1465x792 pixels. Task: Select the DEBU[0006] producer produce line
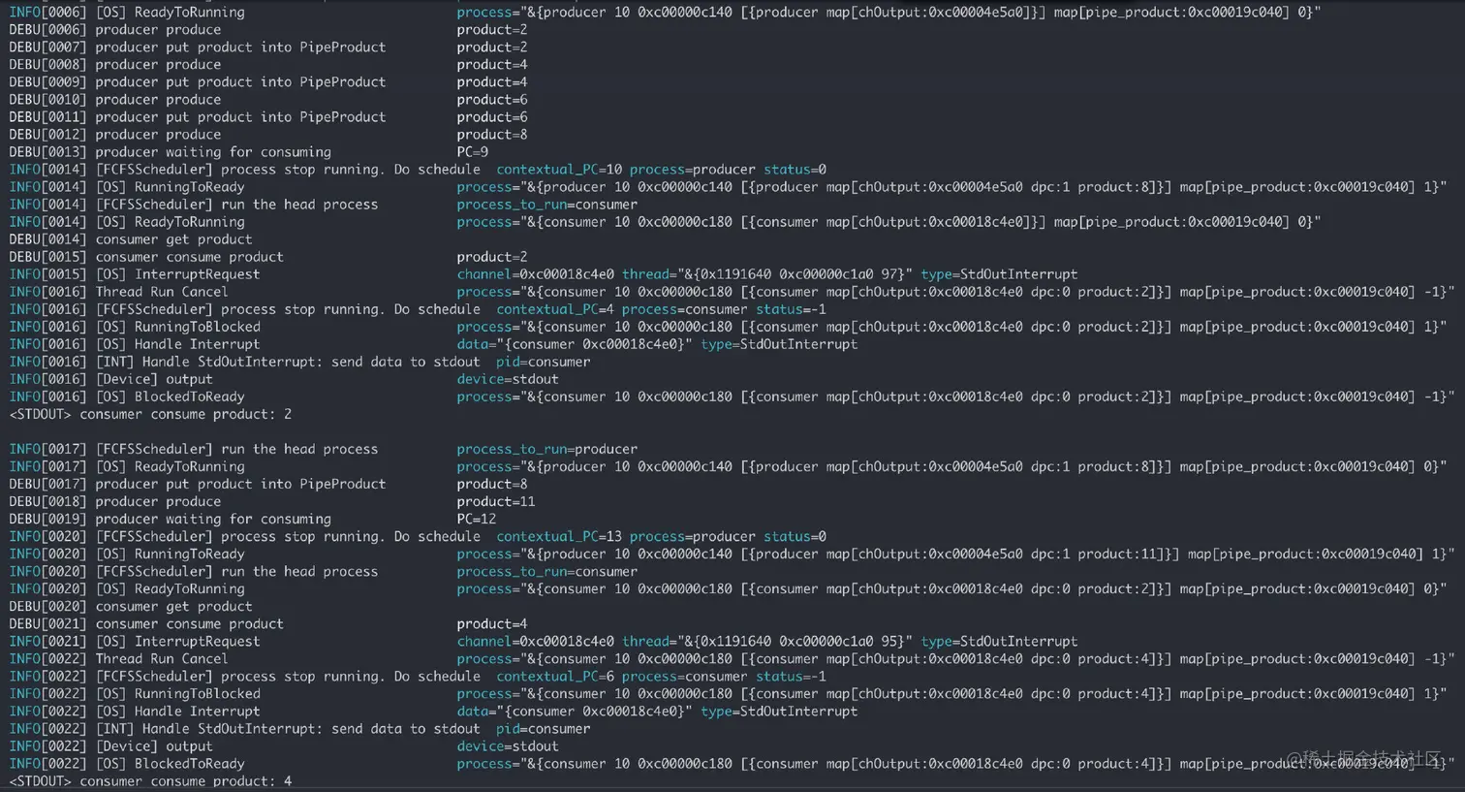(x=268, y=29)
